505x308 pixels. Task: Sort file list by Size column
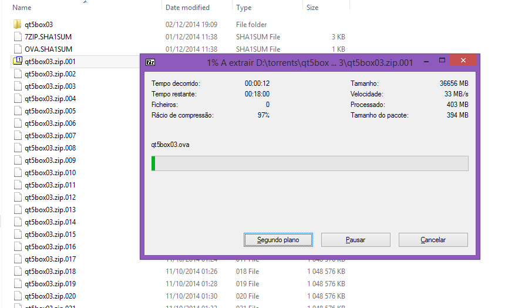[312, 8]
